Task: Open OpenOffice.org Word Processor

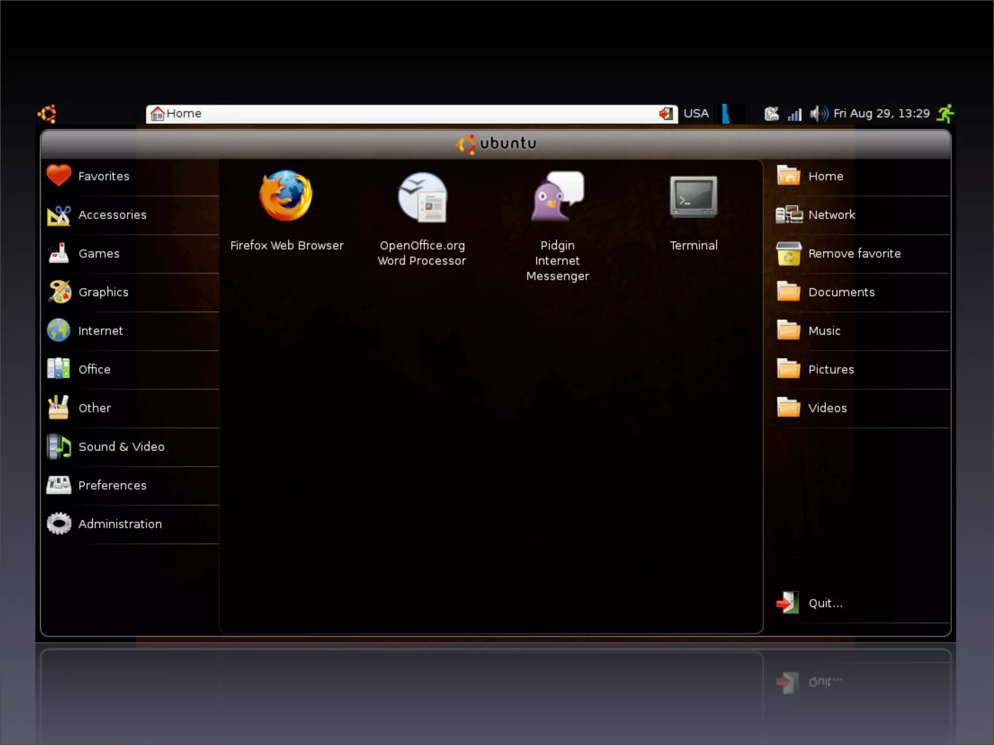Action: coord(422,197)
